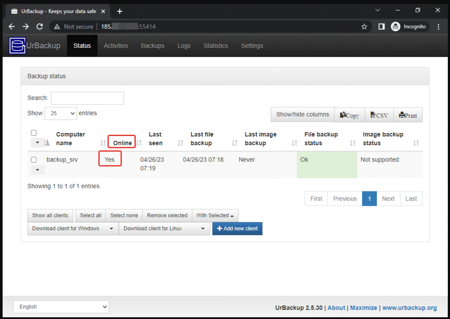Export the table using CSV button

coord(379,115)
